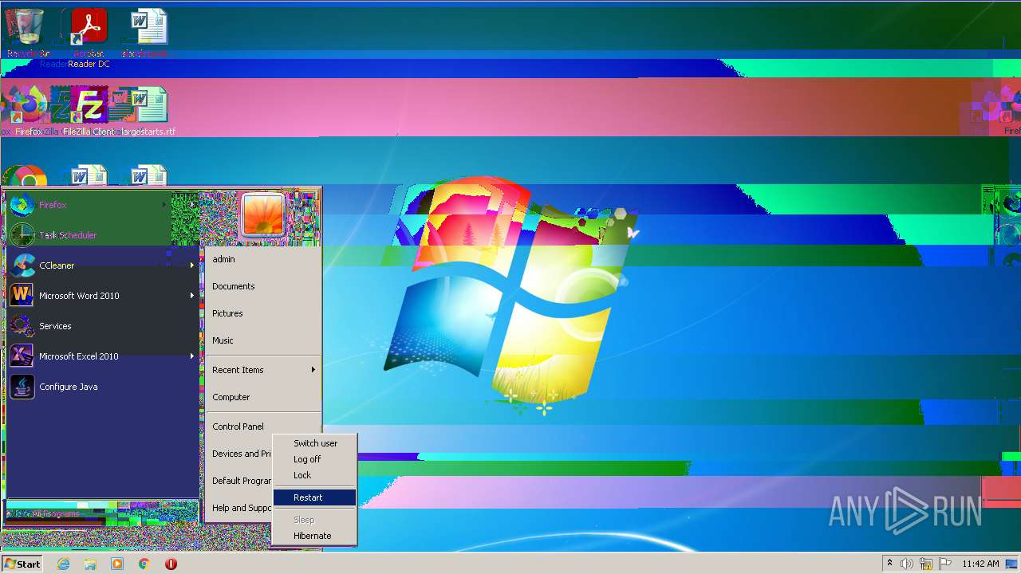Select Switch user in power menu
This screenshot has height=574, width=1021.
click(314, 443)
